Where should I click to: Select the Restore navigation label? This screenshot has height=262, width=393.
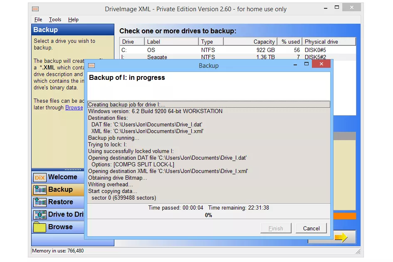[61, 202]
